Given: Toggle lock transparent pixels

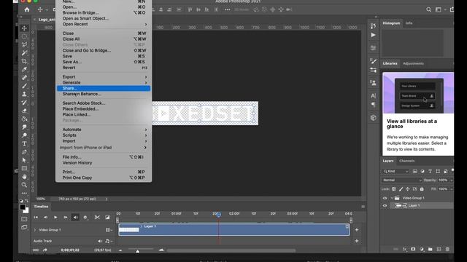Looking at the screenshot, I should [x=394, y=189].
